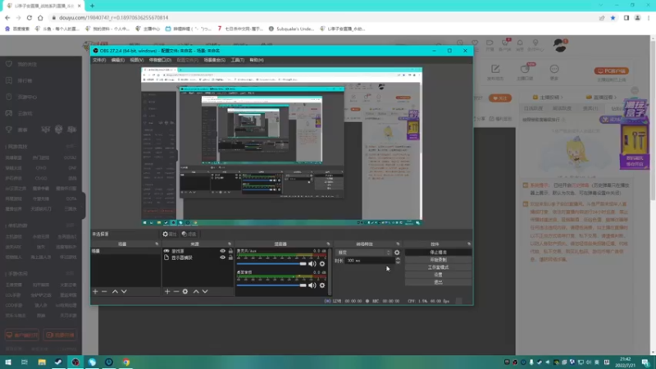Open the Windows Start menu

pyautogui.click(x=8, y=362)
